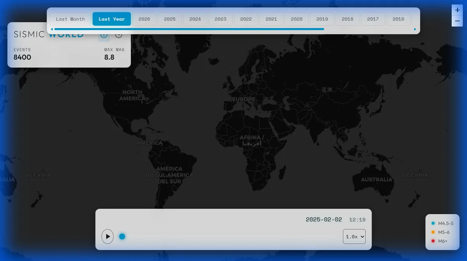Click the 8.8 max magnitude value
467x261 pixels.
pos(109,57)
